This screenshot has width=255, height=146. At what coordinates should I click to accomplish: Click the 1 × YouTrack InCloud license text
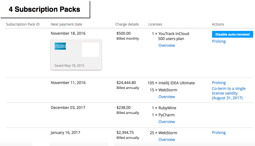170,34
